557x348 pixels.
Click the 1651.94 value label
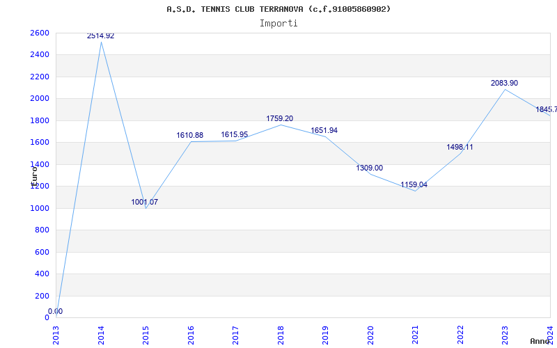[x=324, y=130]
